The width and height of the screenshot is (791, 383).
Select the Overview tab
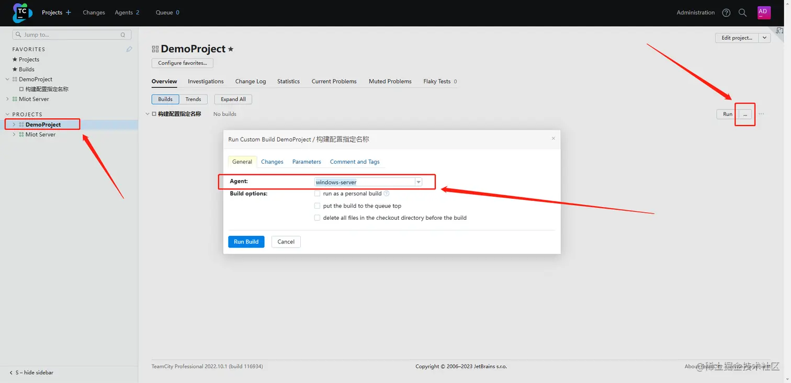164,82
